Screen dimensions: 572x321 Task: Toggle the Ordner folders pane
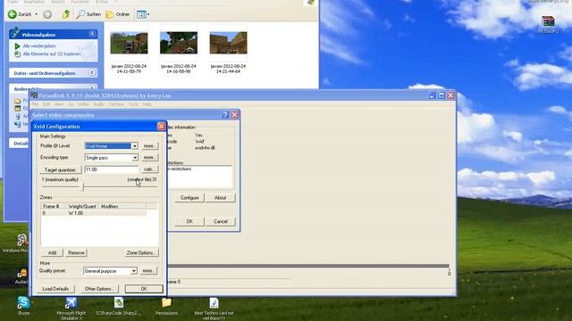coord(117,14)
